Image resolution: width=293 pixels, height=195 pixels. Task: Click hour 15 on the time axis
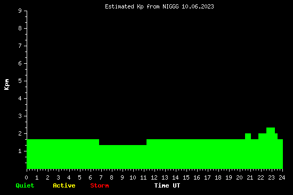pos(186,177)
